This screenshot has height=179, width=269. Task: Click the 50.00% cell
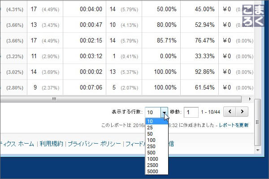[167, 9]
